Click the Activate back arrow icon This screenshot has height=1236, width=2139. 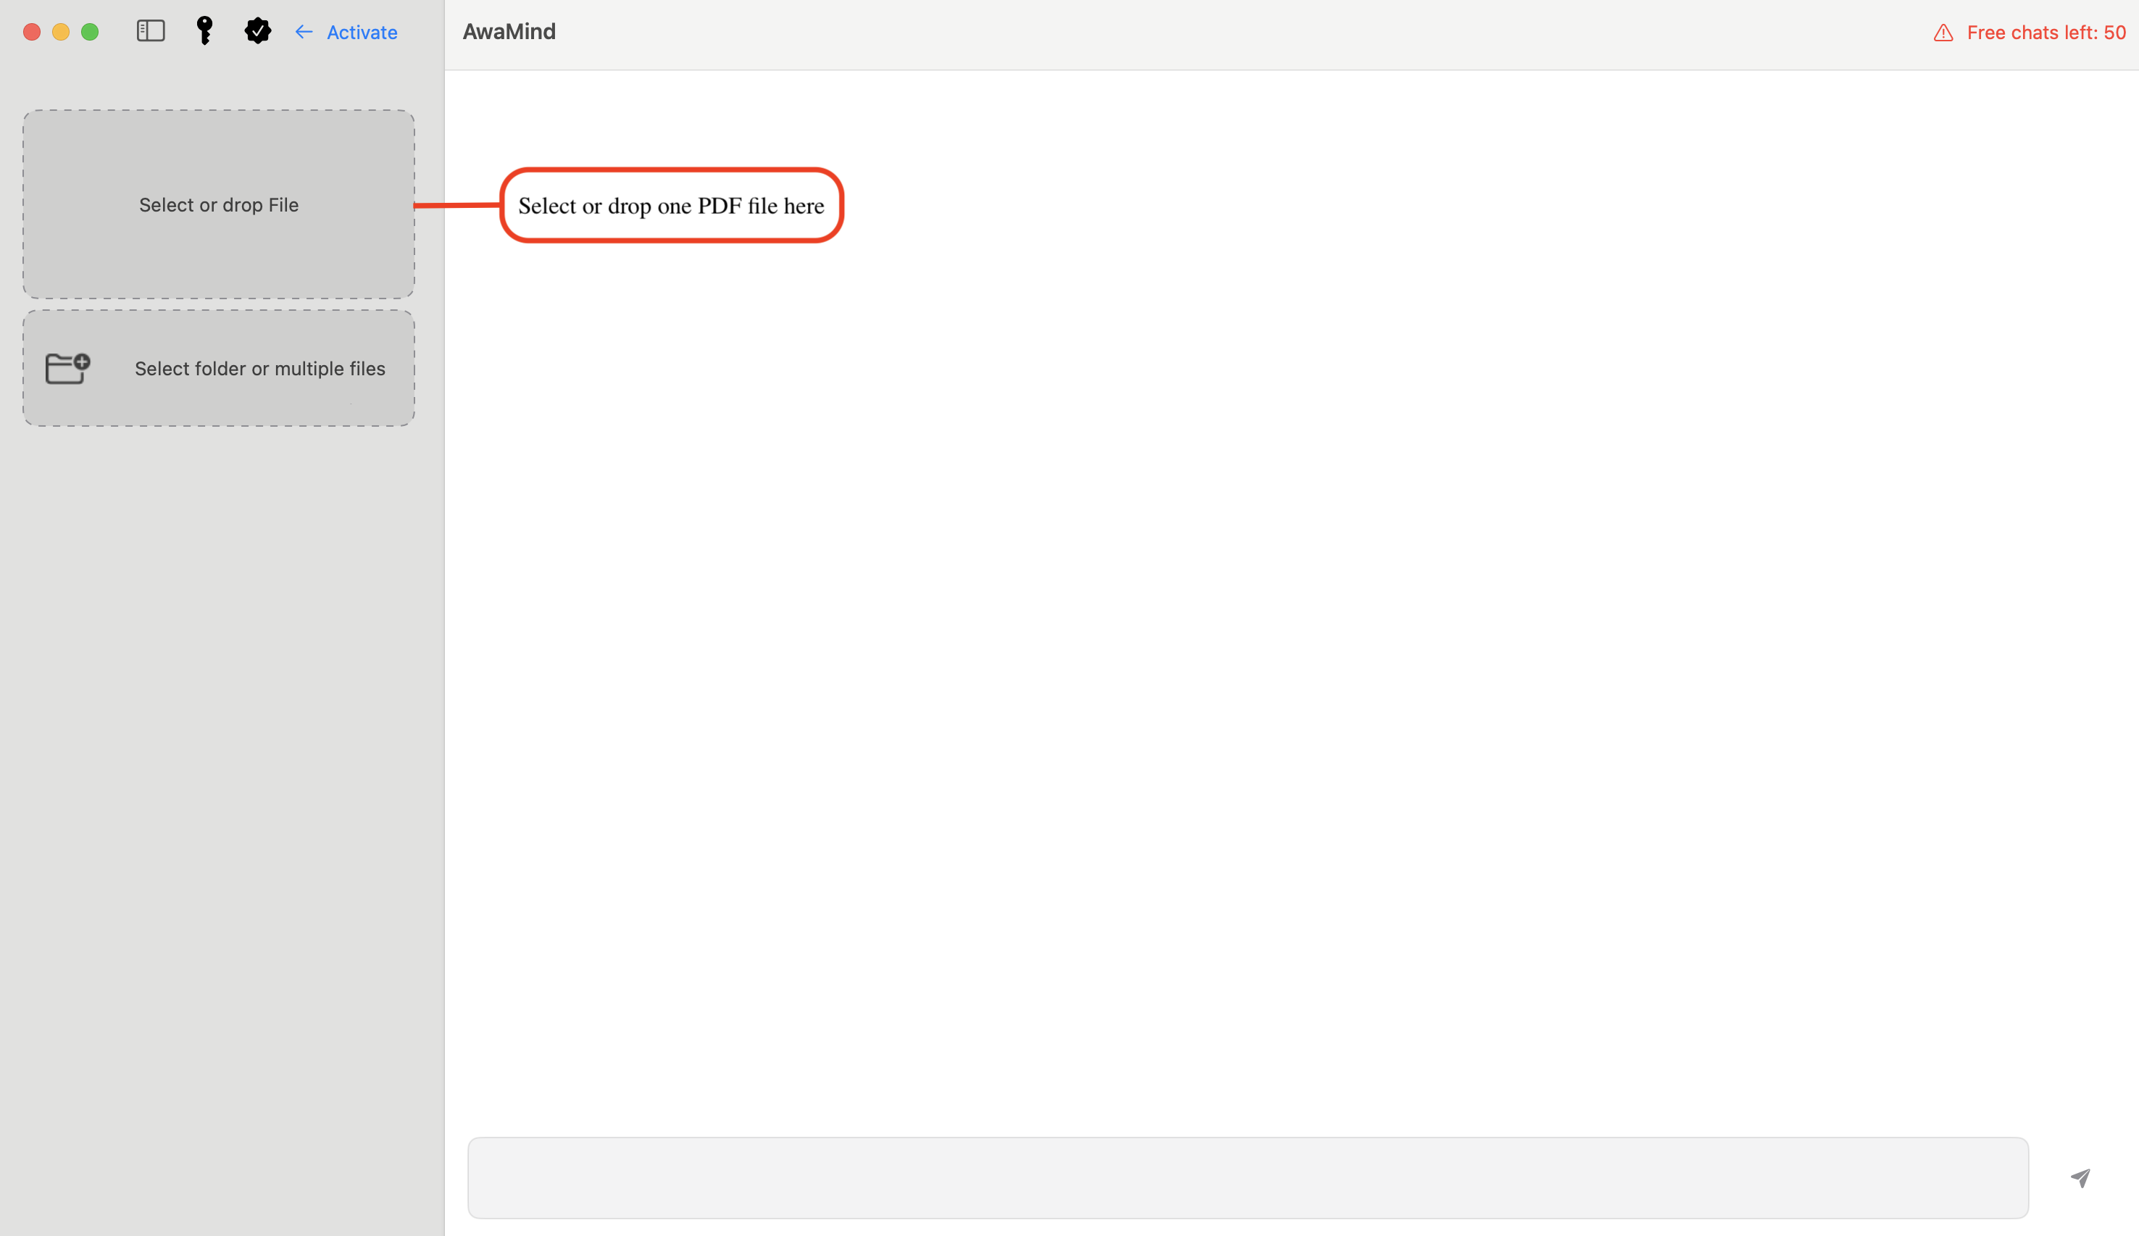coord(303,31)
